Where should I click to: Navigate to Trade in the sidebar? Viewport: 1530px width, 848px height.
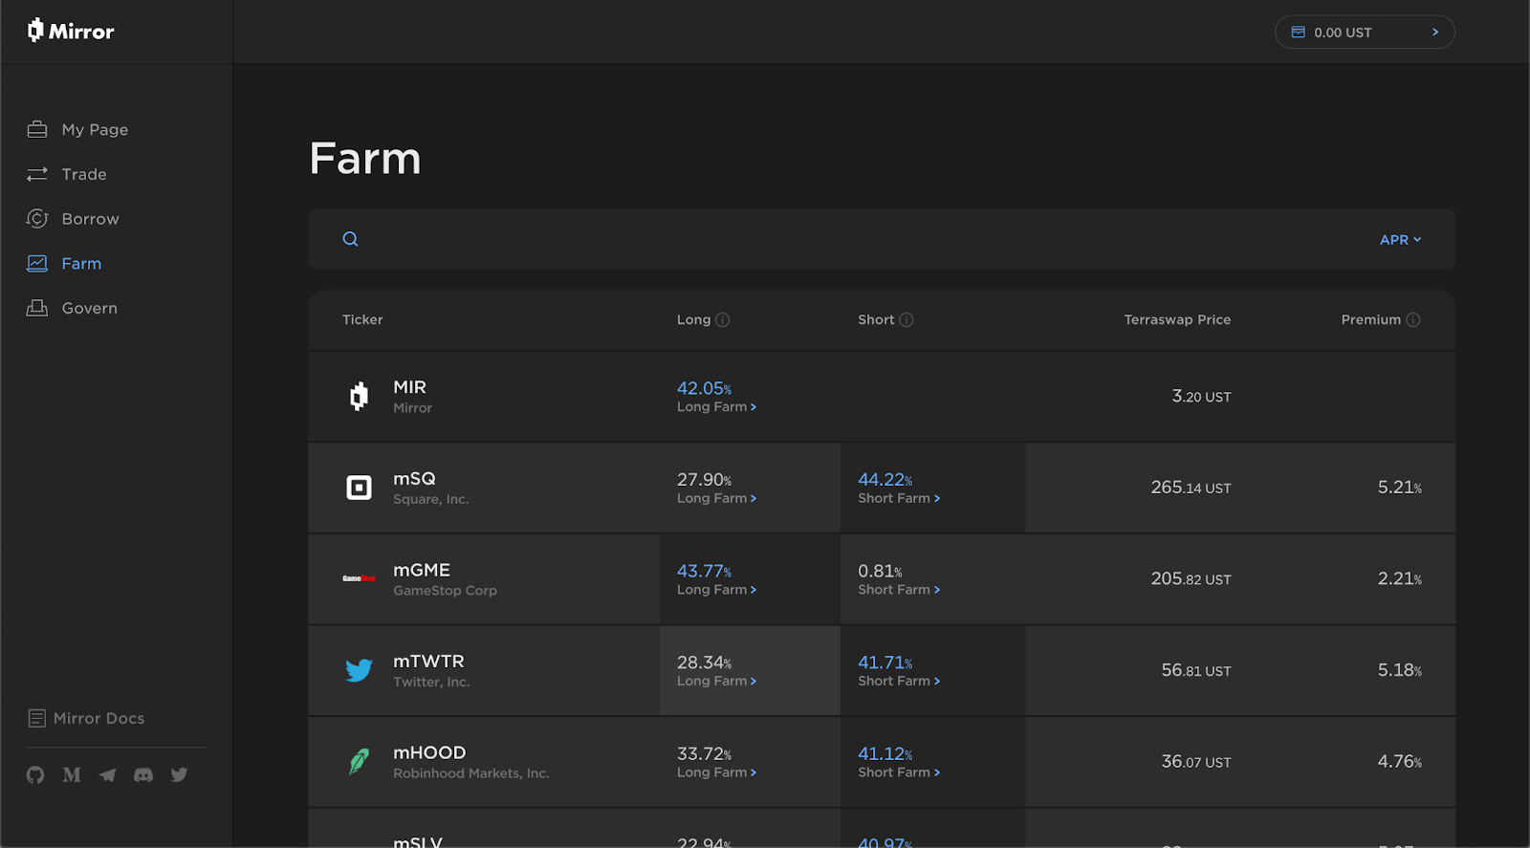(84, 174)
